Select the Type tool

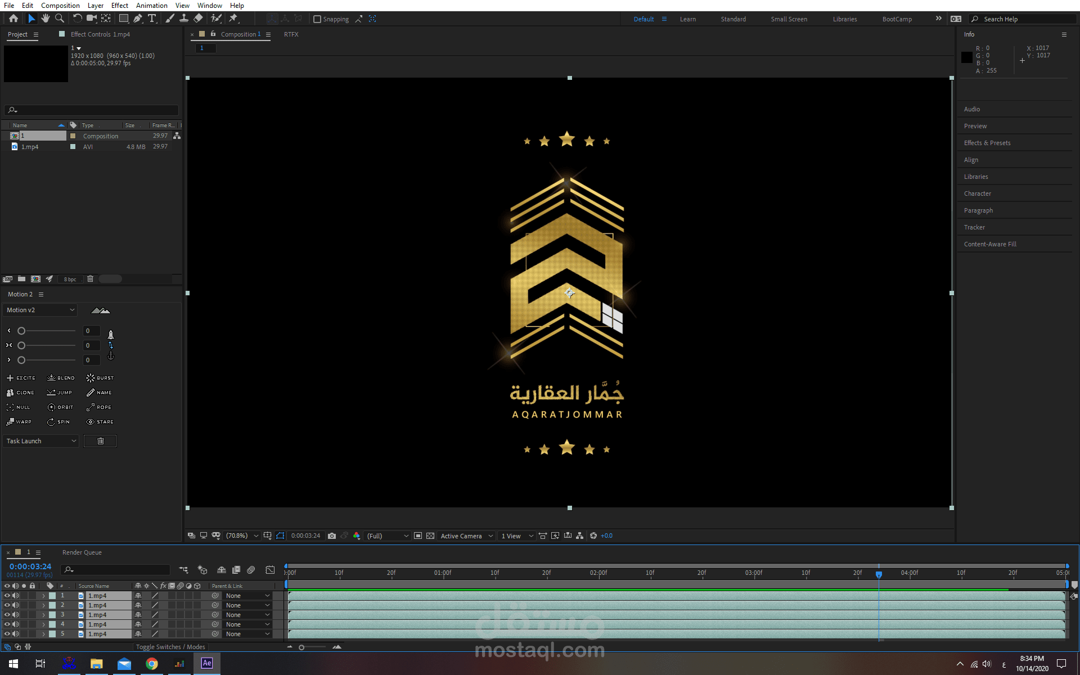(152, 19)
